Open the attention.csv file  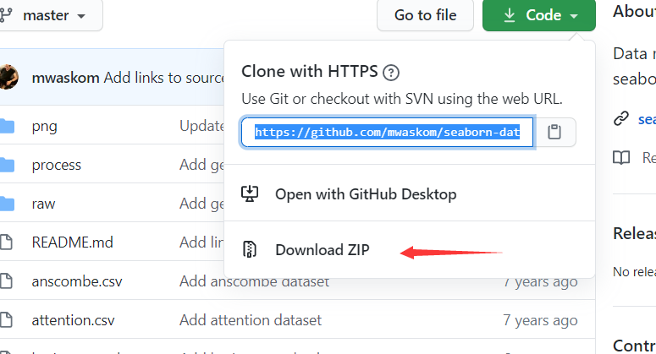pos(73,320)
